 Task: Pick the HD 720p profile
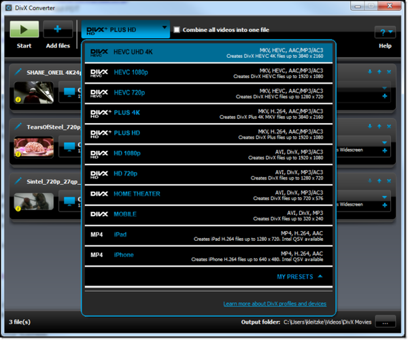pos(209,175)
